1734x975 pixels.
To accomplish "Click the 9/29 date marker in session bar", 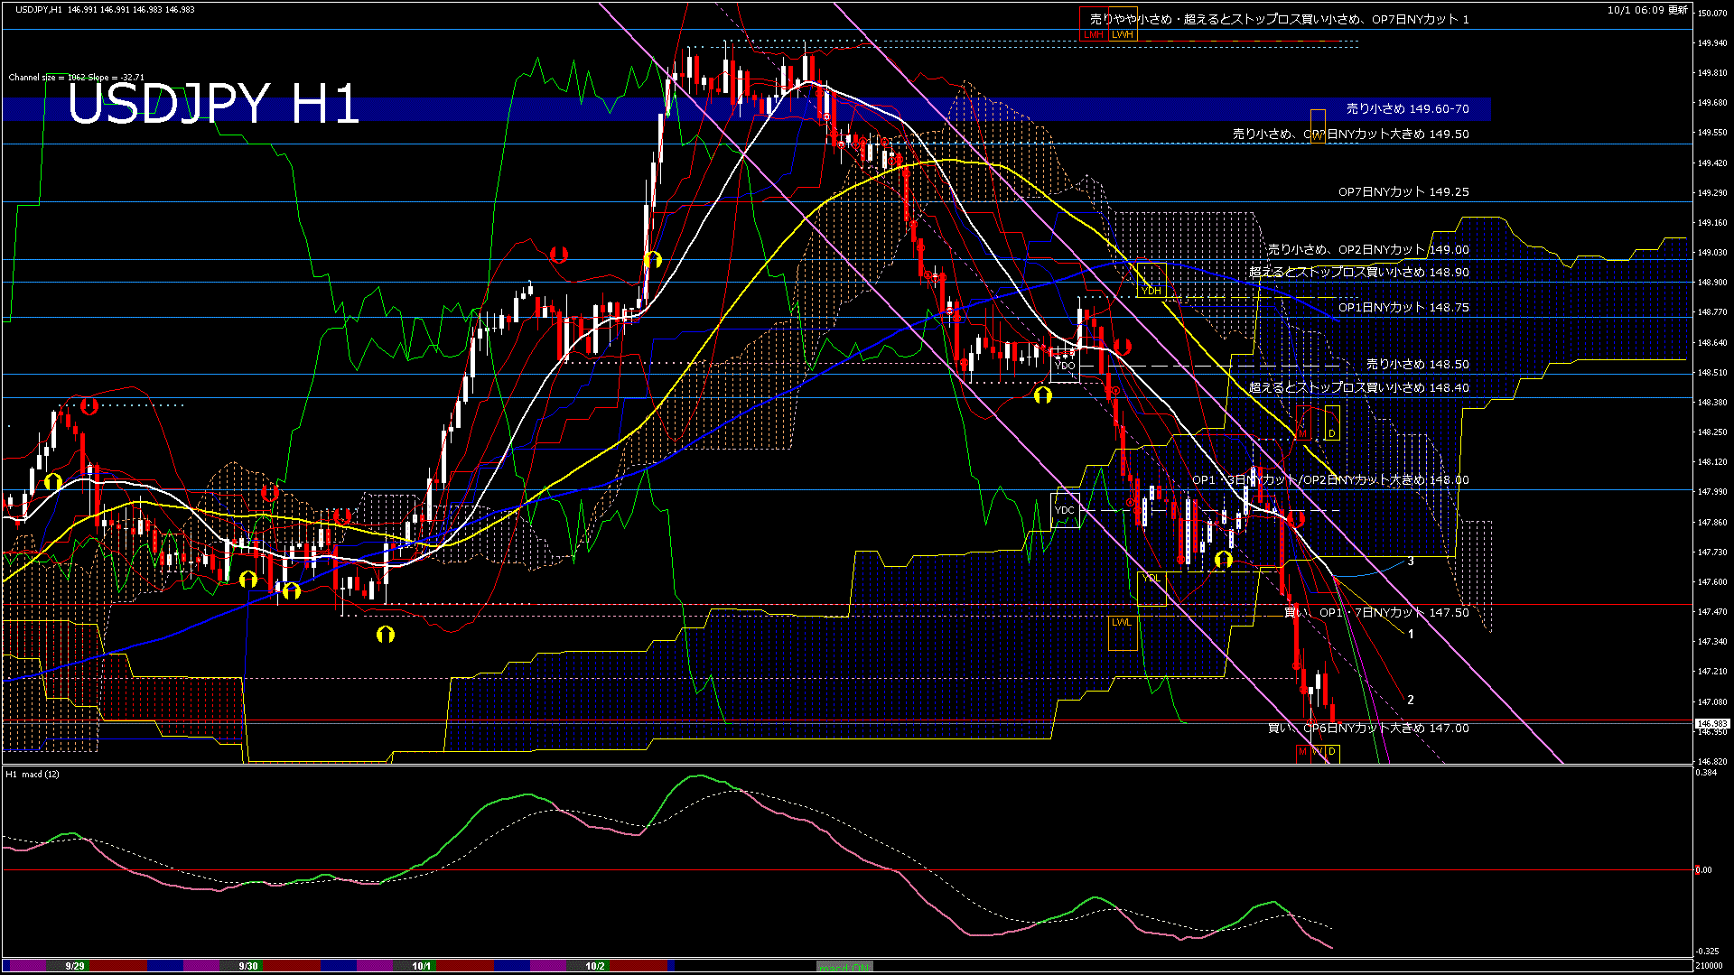I will pos(75,966).
